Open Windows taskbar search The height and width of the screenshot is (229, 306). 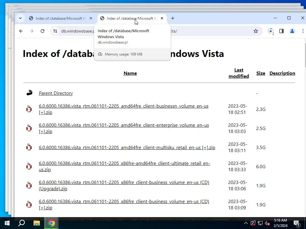pos(22,223)
